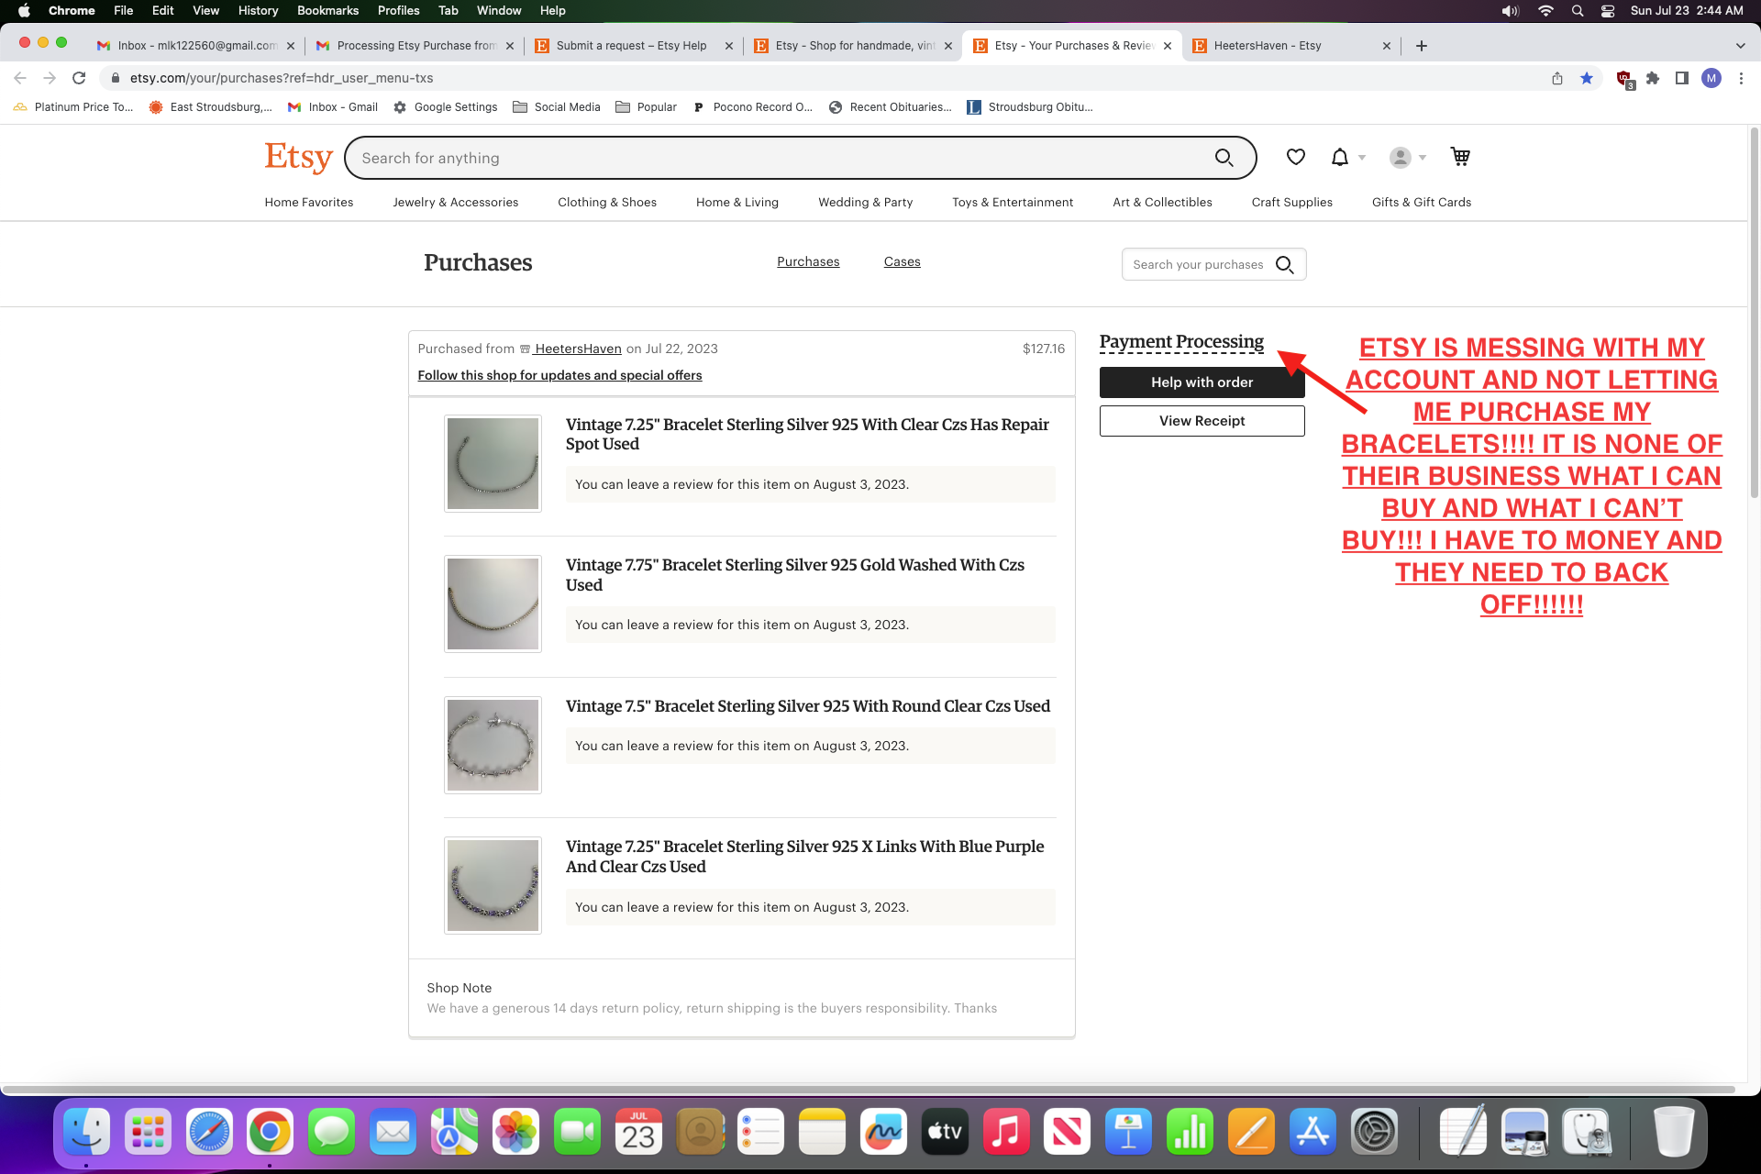Open Apple Music from the Dock

1006,1131
